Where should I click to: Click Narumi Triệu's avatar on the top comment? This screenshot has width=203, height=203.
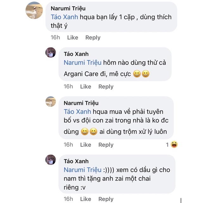coord(34,10)
